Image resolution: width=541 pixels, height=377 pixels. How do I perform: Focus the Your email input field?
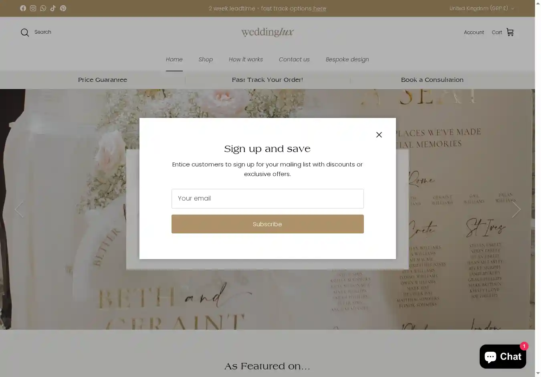(268, 199)
